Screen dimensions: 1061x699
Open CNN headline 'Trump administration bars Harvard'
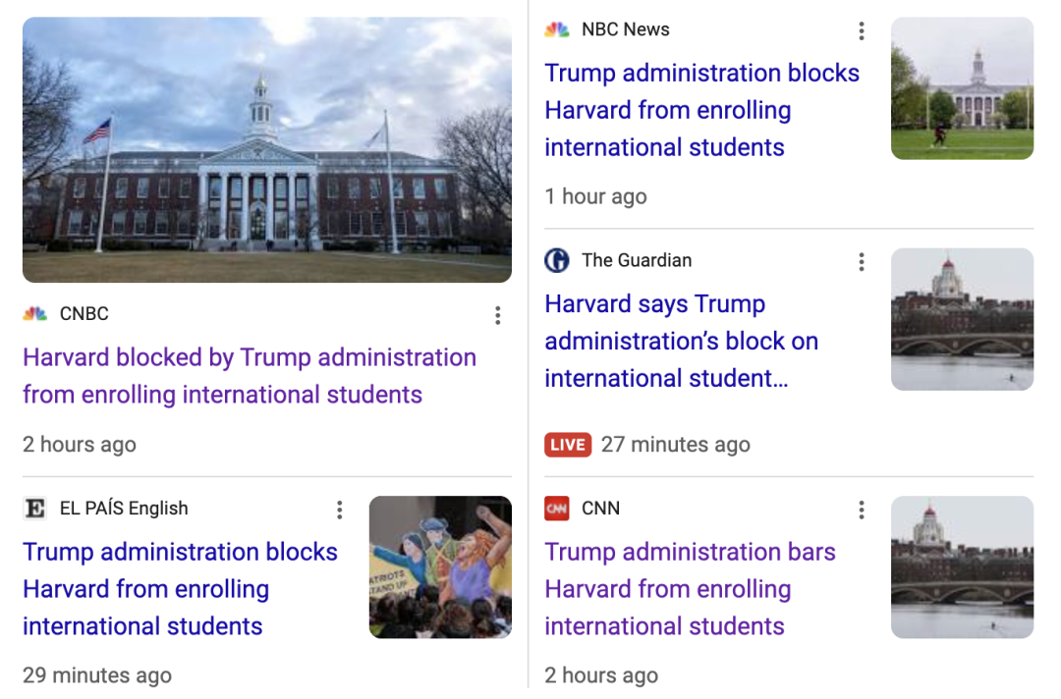691,589
